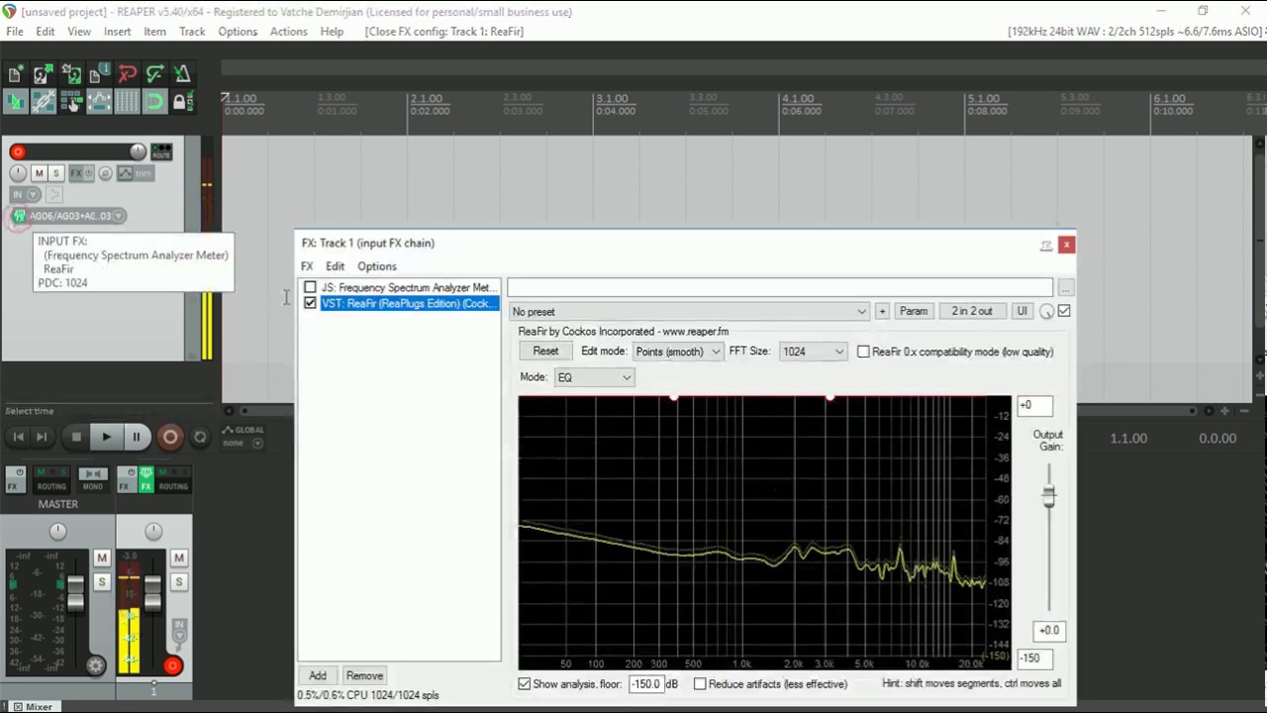
Task: Toggle Grid lines toolbar icon
Action: click(128, 101)
